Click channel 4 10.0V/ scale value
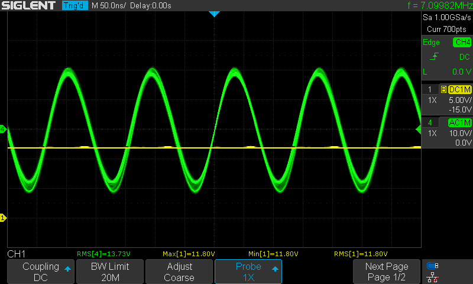The width and height of the screenshot is (473, 284). pyautogui.click(x=461, y=133)
